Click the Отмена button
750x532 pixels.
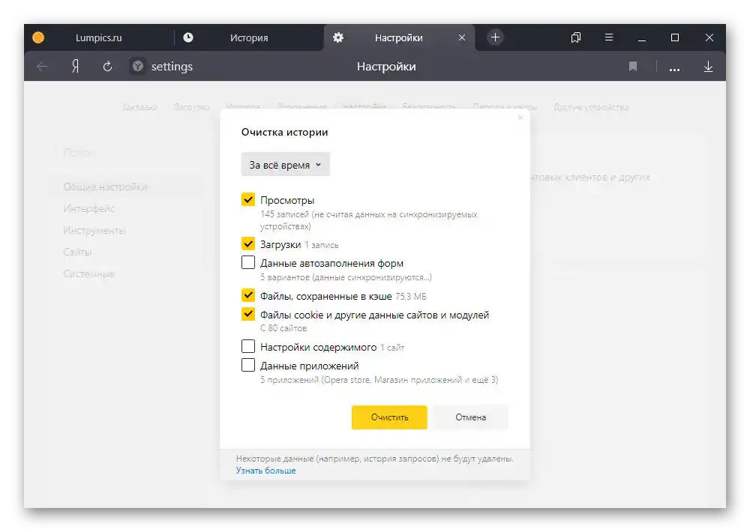pos(471,417)
